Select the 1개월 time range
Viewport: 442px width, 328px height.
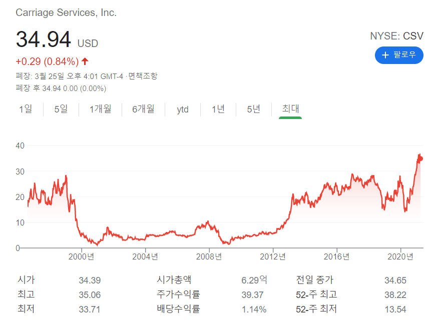[x=101, y=109]
